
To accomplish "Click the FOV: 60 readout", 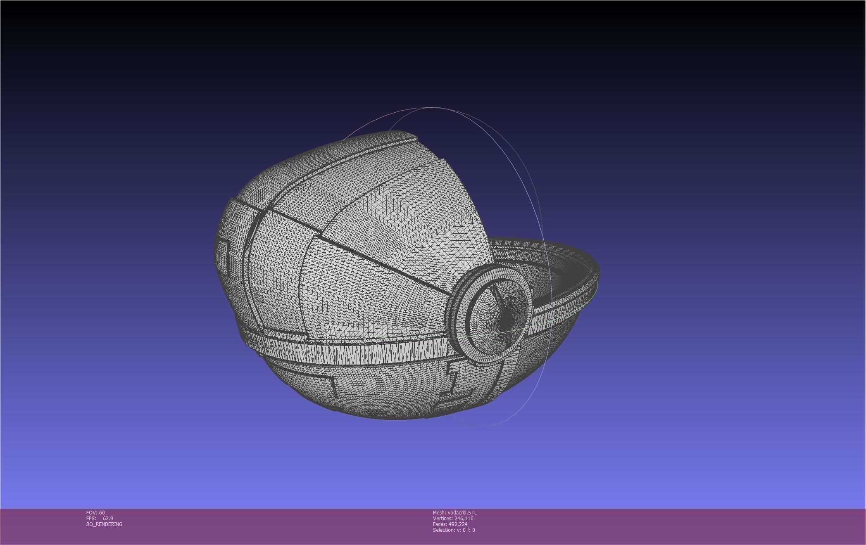I will click(x=95, y=512).
